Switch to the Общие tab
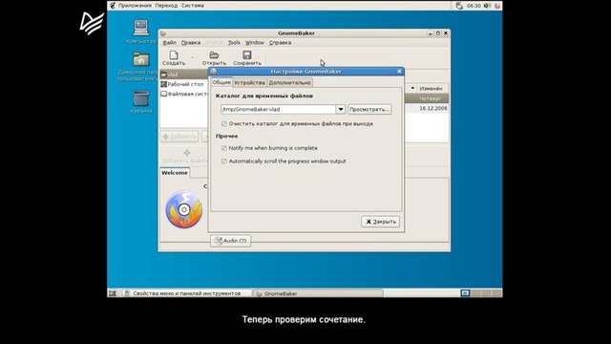611x344 pixels. coord(221,82)
